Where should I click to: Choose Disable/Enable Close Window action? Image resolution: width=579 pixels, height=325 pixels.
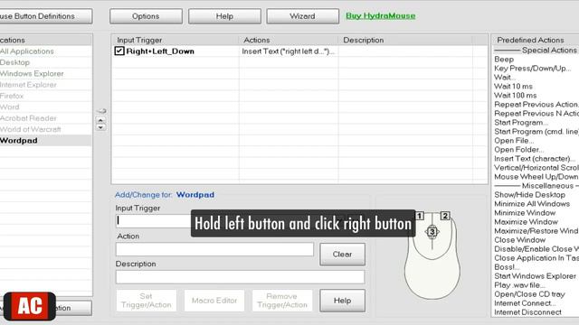536,249
